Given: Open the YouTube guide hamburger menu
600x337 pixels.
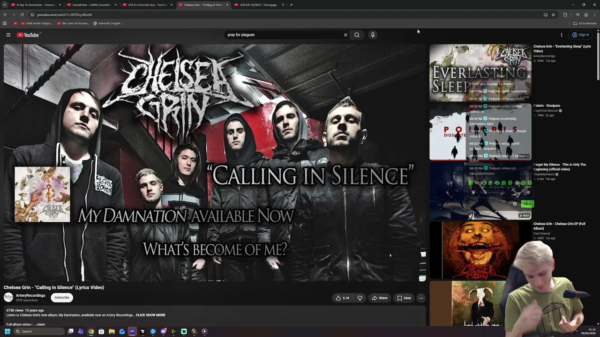Looking at the screenshot, I should point(8,35).
